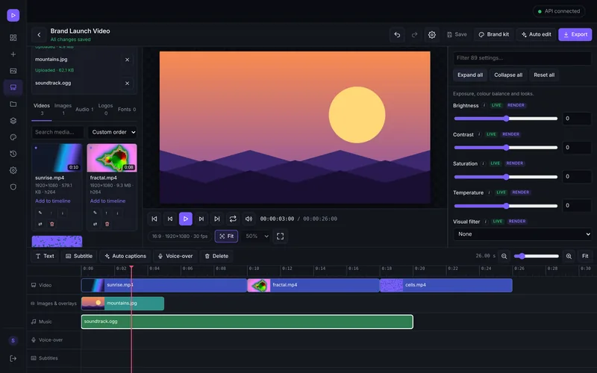
Task: Open the shield icon in left sidebar
Action: [x=13, y=187]
